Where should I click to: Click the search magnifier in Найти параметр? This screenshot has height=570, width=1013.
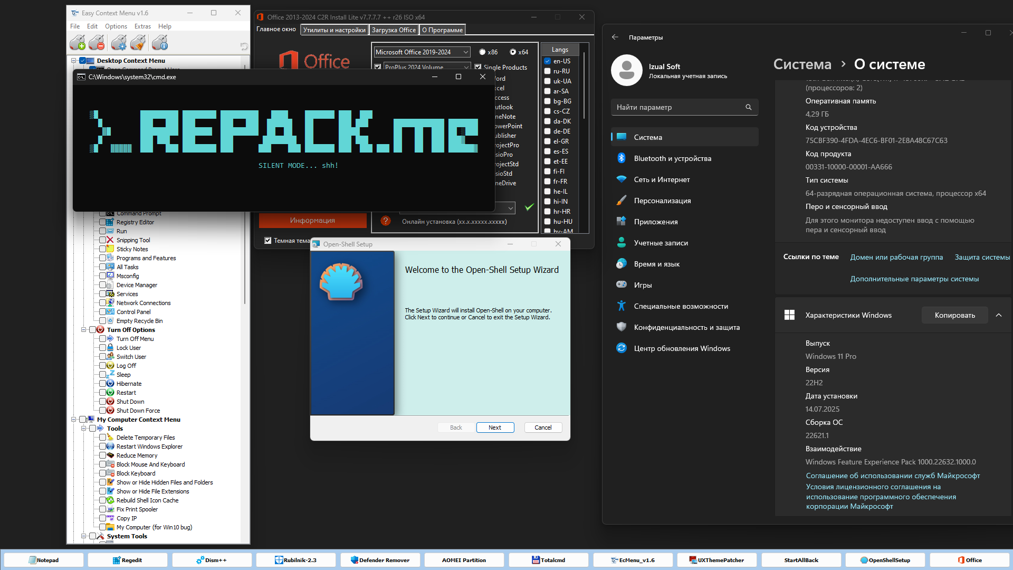748,107
